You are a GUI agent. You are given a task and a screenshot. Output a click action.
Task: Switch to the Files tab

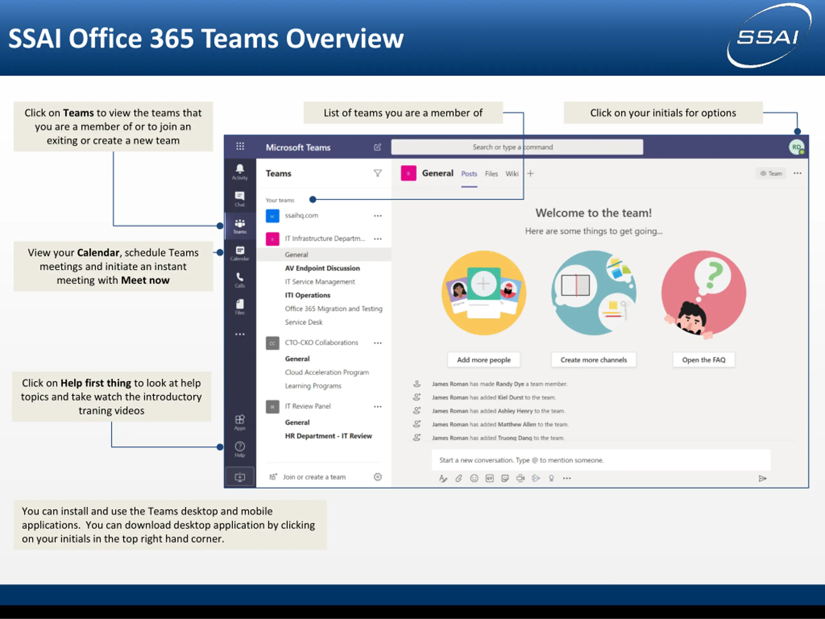click(x=491, y=174)
